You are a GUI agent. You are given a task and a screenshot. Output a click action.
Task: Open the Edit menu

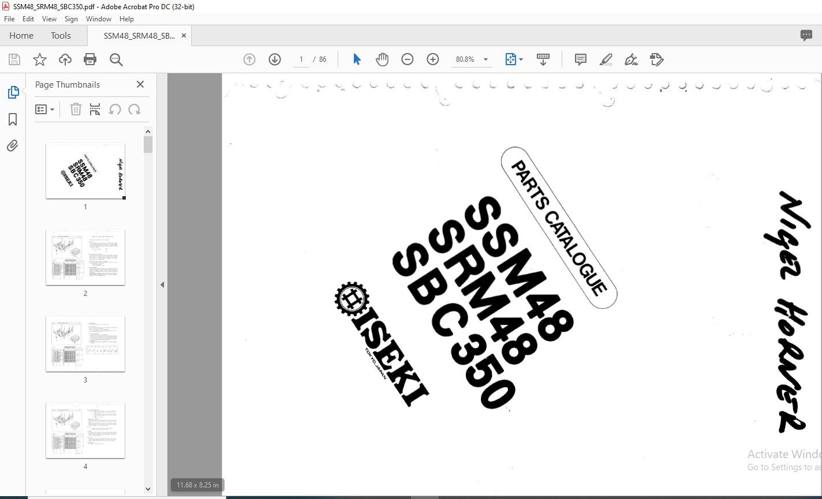28,19
